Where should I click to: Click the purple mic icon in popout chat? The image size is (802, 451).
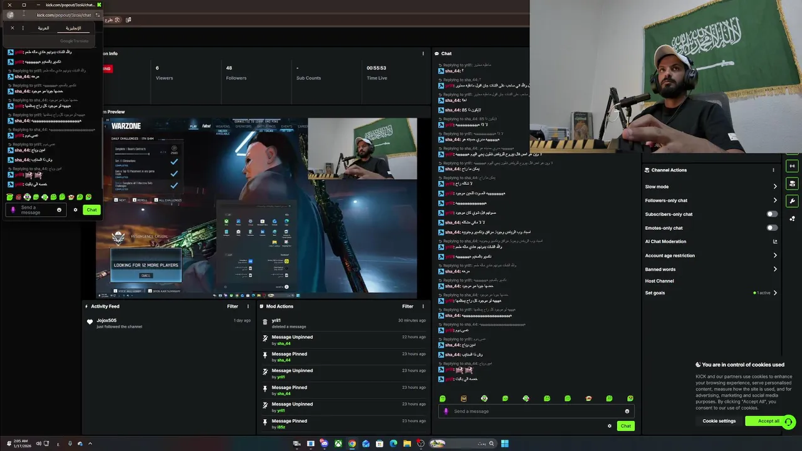tap(13, 210)
